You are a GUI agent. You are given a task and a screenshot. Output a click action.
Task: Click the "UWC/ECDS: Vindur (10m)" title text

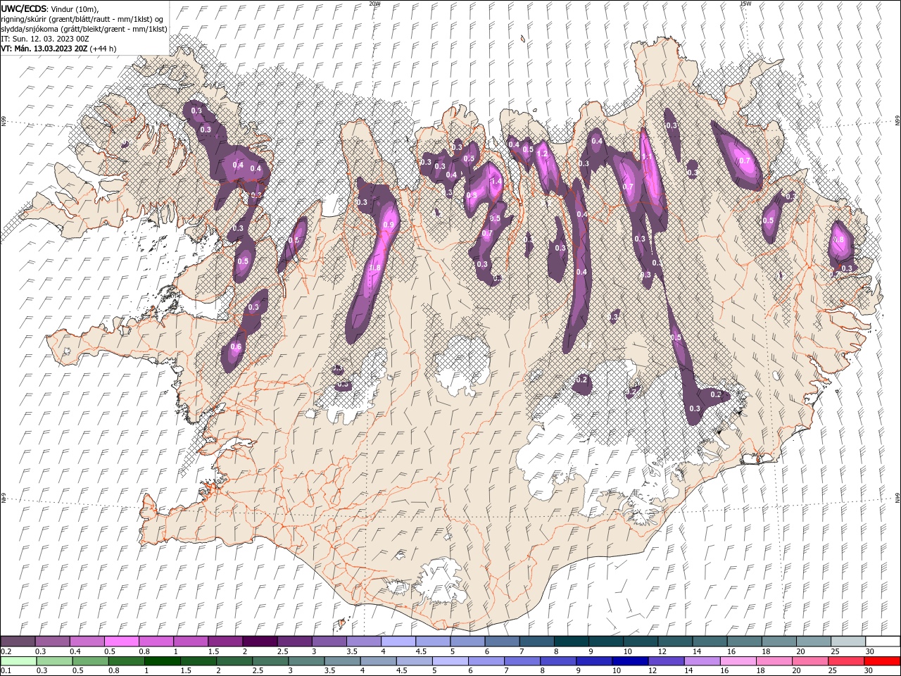[x=50, y=8]
